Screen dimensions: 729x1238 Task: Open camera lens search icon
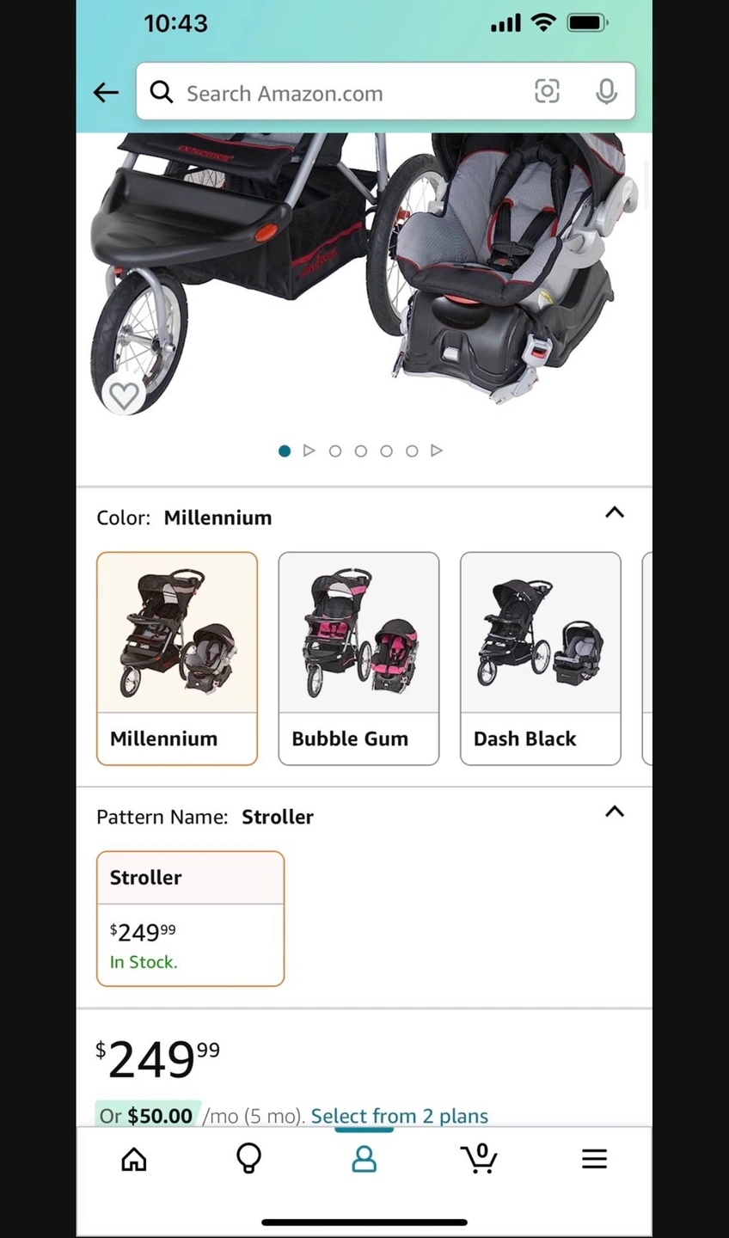click(x=547, y=91)
